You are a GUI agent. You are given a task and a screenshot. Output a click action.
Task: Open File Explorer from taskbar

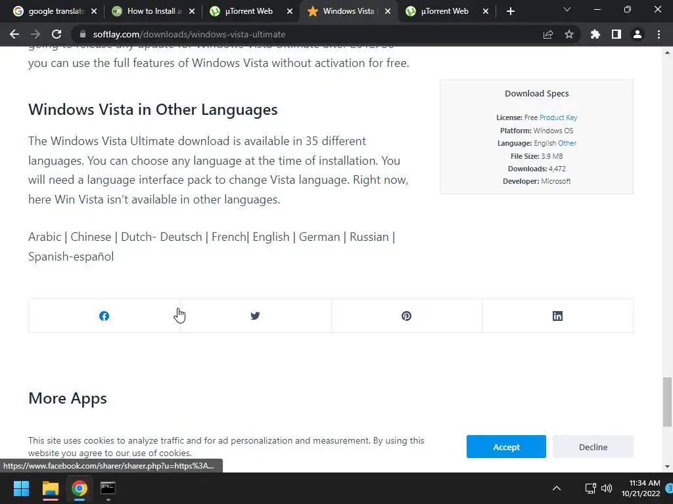50,488
